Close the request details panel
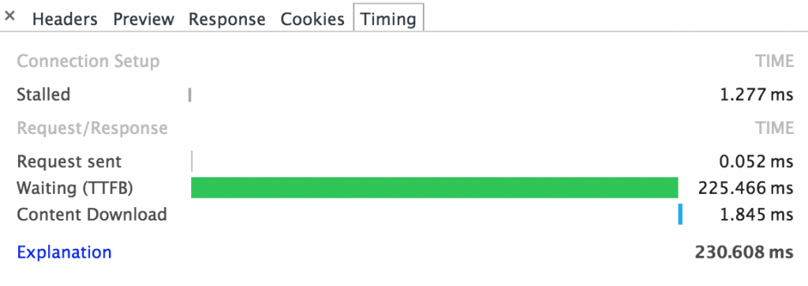 9,17
